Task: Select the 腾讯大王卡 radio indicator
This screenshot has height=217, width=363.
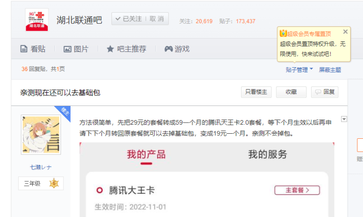Action: coord(99,190)
